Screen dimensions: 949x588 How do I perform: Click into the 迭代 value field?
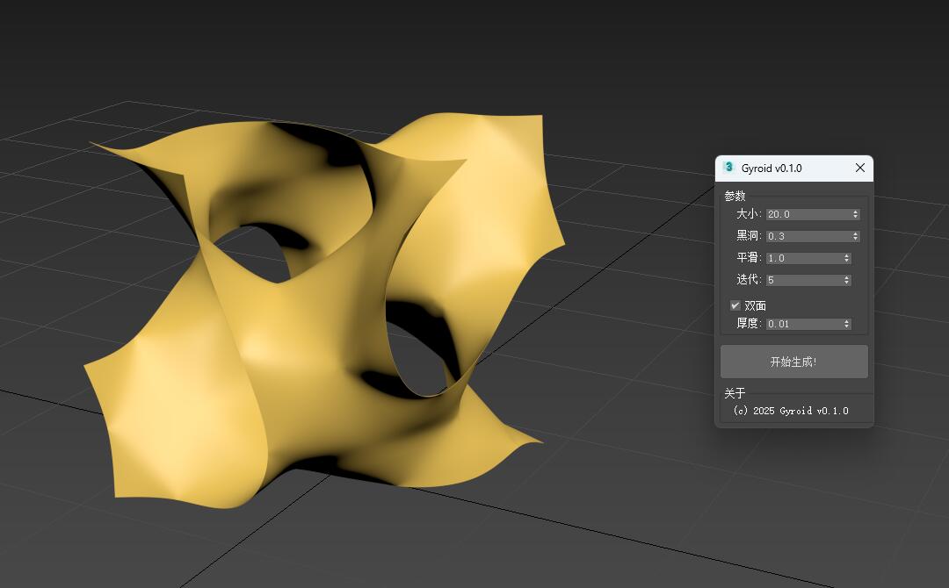point(803,280)
